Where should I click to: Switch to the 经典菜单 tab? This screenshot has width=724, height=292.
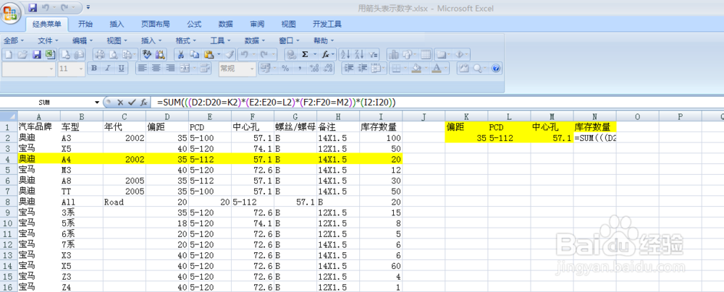pyautogui.click(x=46, y=24)
